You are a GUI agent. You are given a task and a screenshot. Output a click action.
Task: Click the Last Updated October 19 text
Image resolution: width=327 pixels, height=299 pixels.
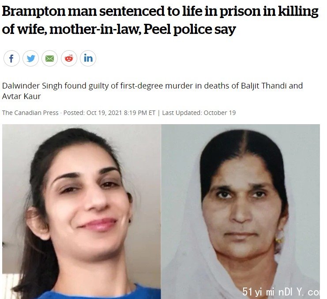[x=199, y=113]
